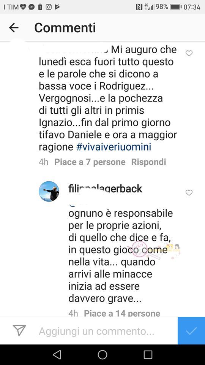Tap the blue checkmark post button
The image size is (205, 365).
(x=191, y=330)
